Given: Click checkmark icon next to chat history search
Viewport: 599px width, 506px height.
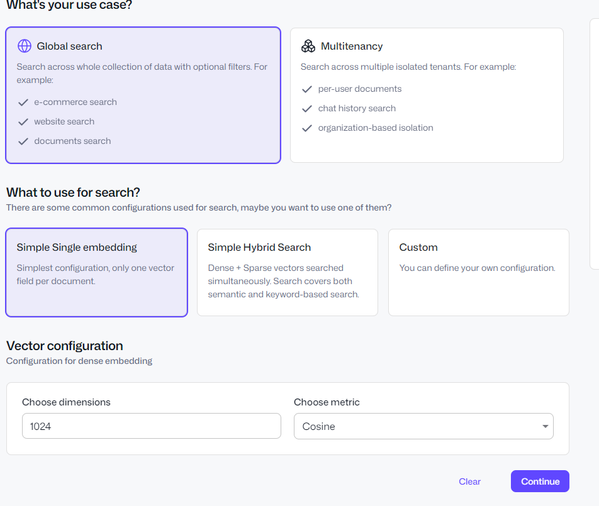Looking at the screenshot, I should click(307, 109).
